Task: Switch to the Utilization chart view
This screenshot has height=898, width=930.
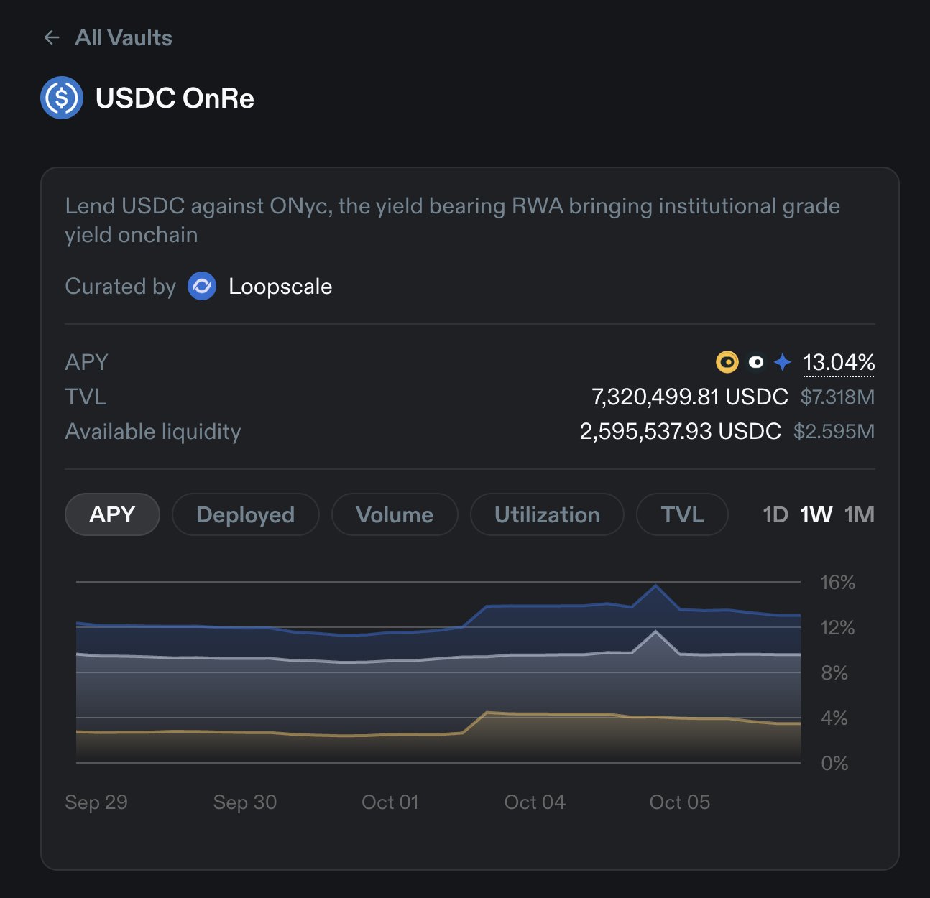Action: (x=546, y=514)
